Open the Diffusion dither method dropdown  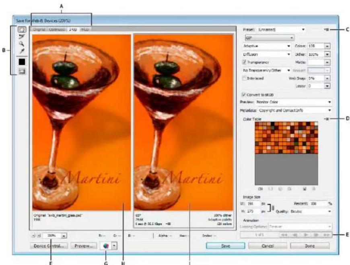pyautogui.click(x=267, y=54)
